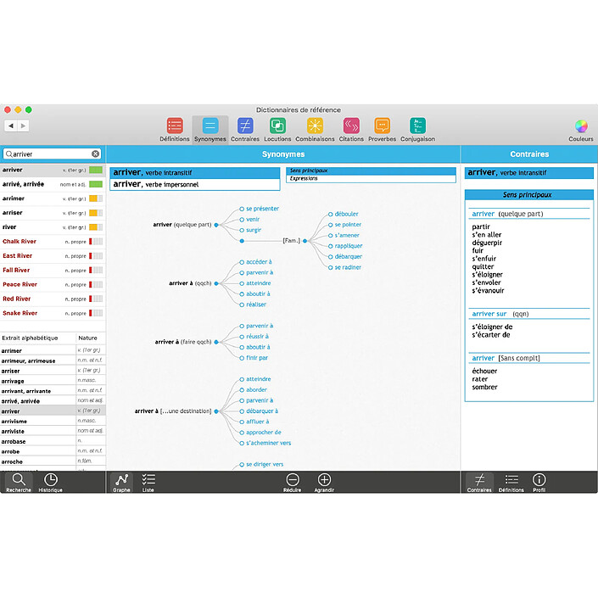Collapse the [Fam.] synonyms branch node

click(307, 241)
